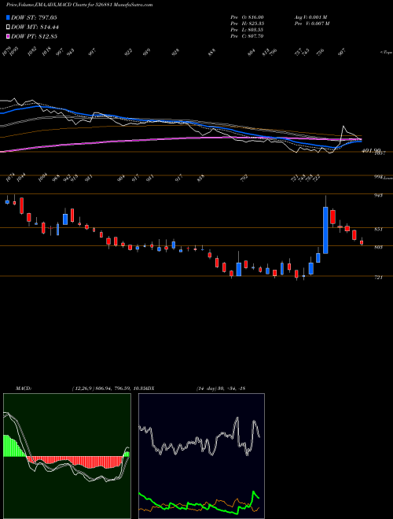
Task: Click the magenta DOW PT legend swatch
Action: pyautogui.click(x=9, y=36)
